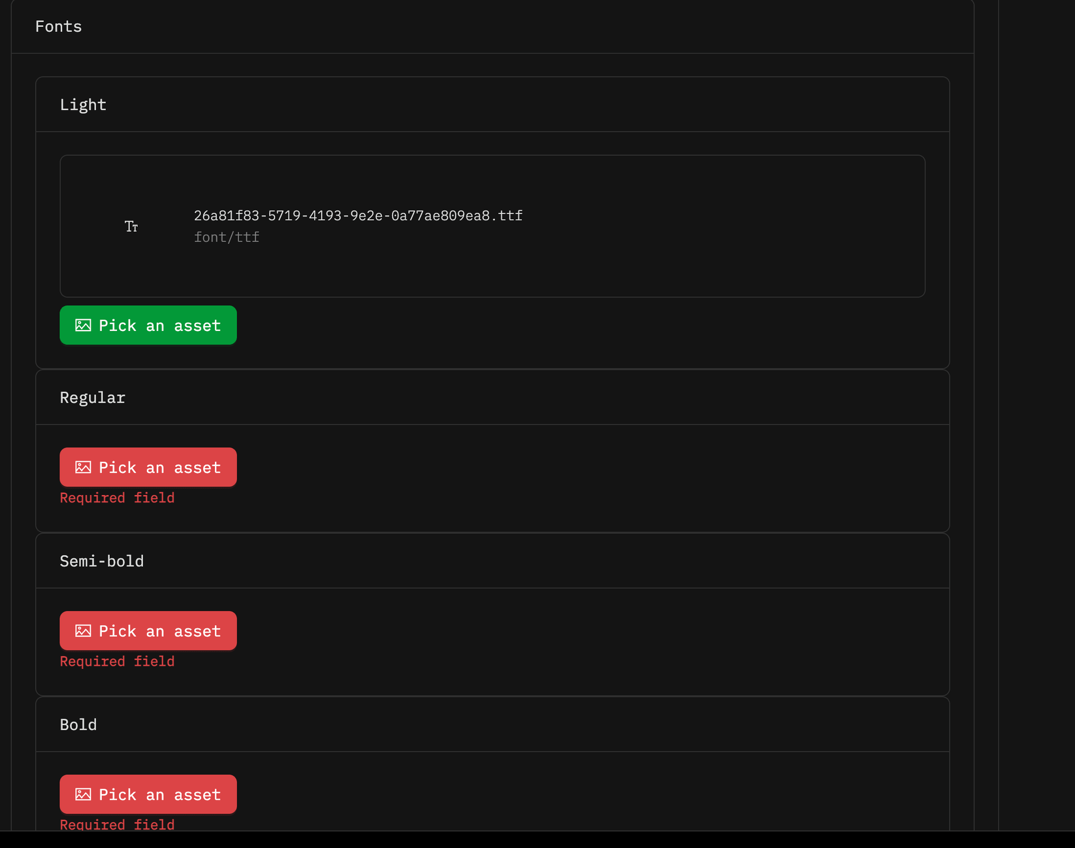Click image icon in Regular's Pick an asset button
This screenshot has width=1075, height=848.
(x=83, y=468)
